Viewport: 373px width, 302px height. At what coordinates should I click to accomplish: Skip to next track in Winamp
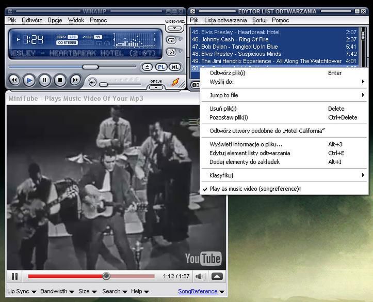pos(75,80)
